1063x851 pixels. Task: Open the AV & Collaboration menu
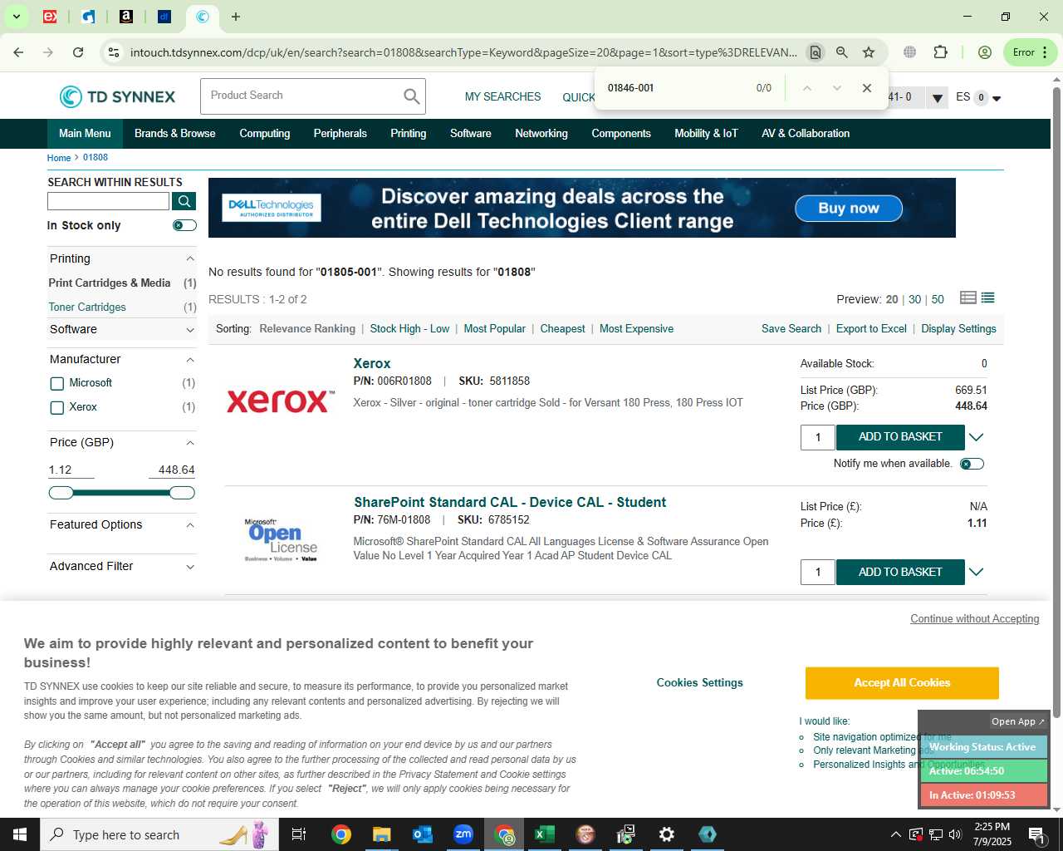click(x=806, y=134)
